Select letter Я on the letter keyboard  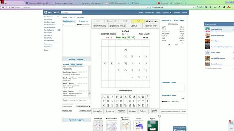tap(147, 106)
